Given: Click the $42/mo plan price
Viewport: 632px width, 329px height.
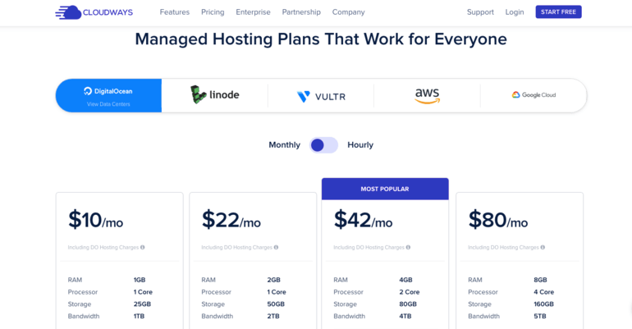Looking at the screenshot, I should coord(363,220).
